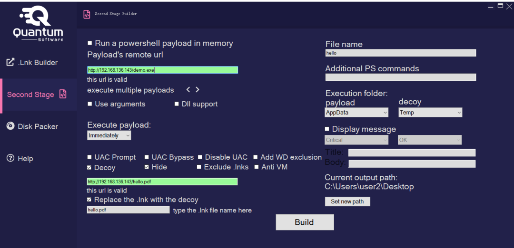Viewport: 514px width, 248px height.
Task: Click the left arrow for multiple payloads
Action: click(188, 89)
